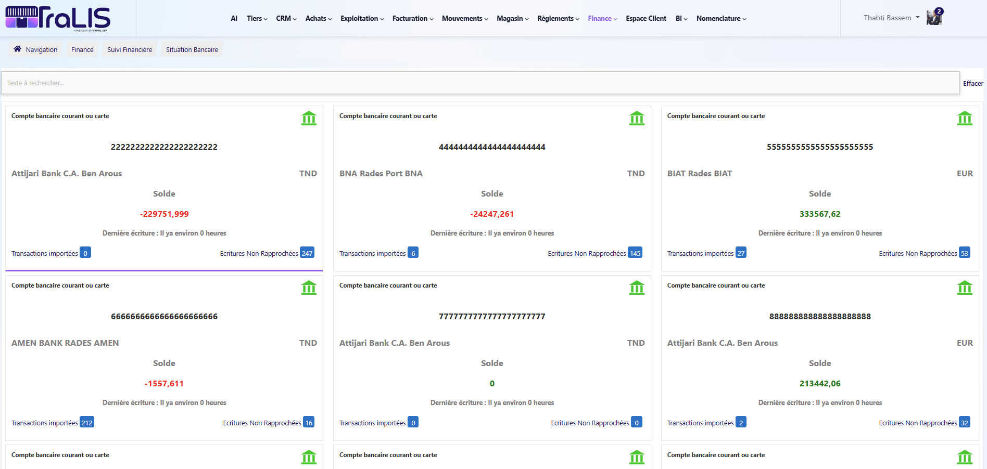Click BNA Rades Port BNA name
This screenshot has width=987, height=469.
pos(381,173)
